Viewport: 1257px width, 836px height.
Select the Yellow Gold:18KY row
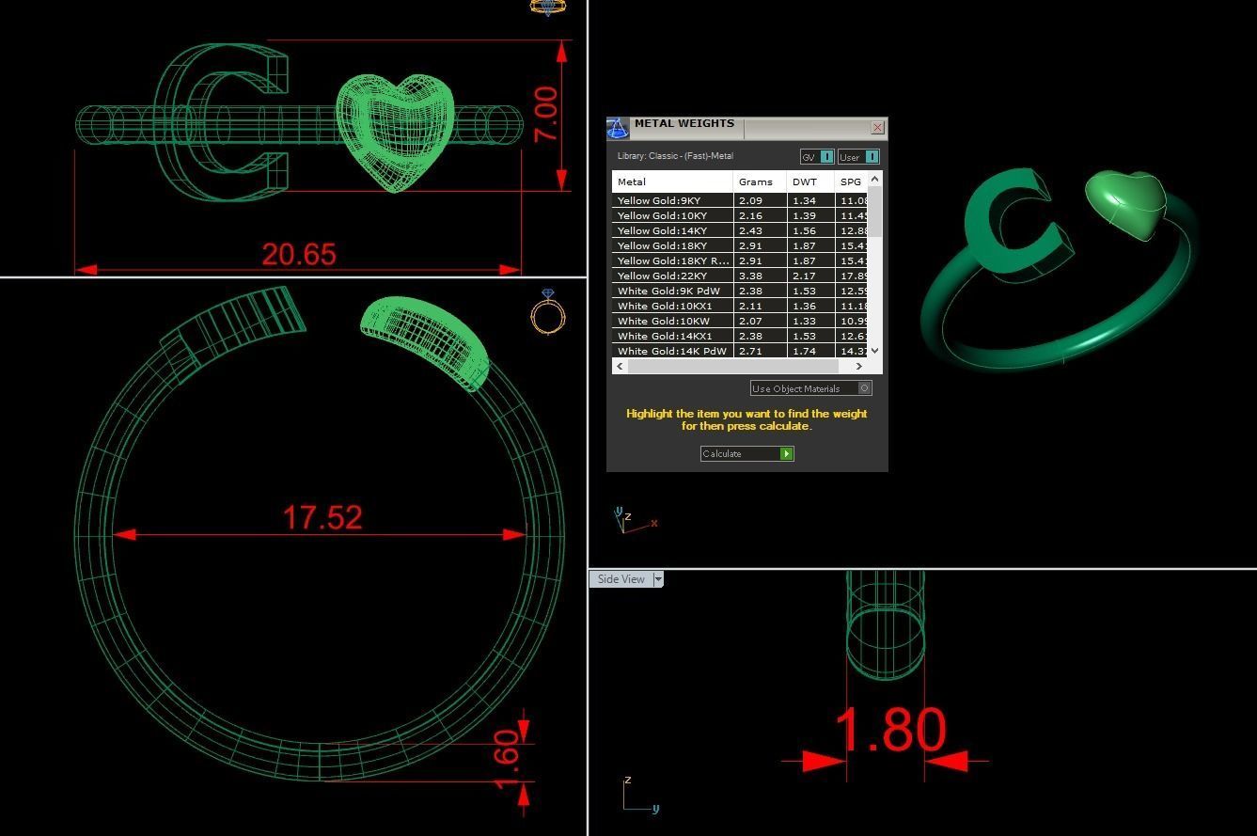pos(740,245)
